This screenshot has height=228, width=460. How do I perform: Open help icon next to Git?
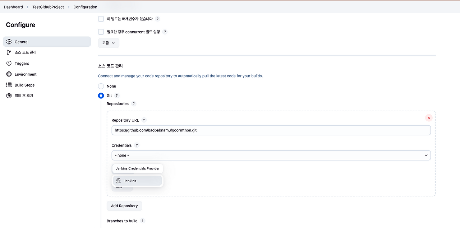click(117, 96)
